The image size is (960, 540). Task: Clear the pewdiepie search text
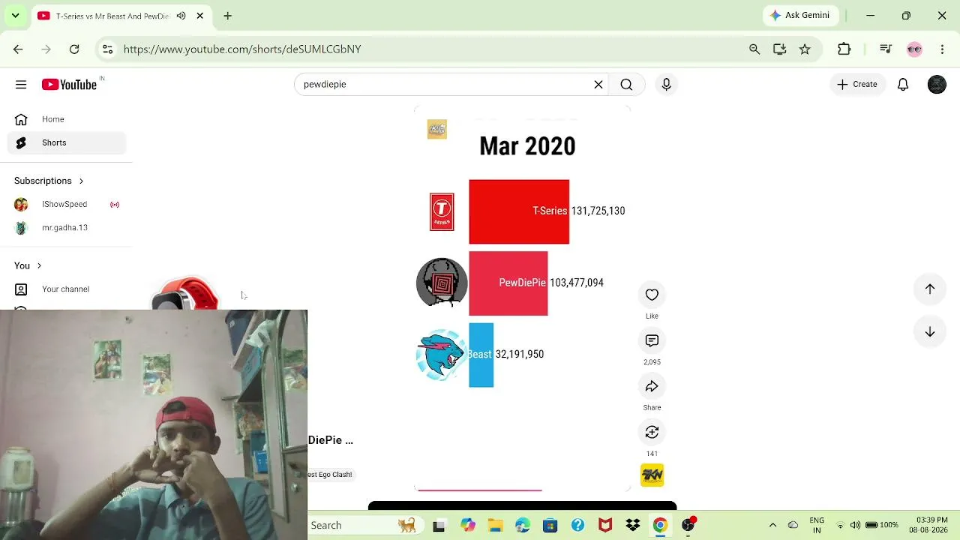pos(598,85)
